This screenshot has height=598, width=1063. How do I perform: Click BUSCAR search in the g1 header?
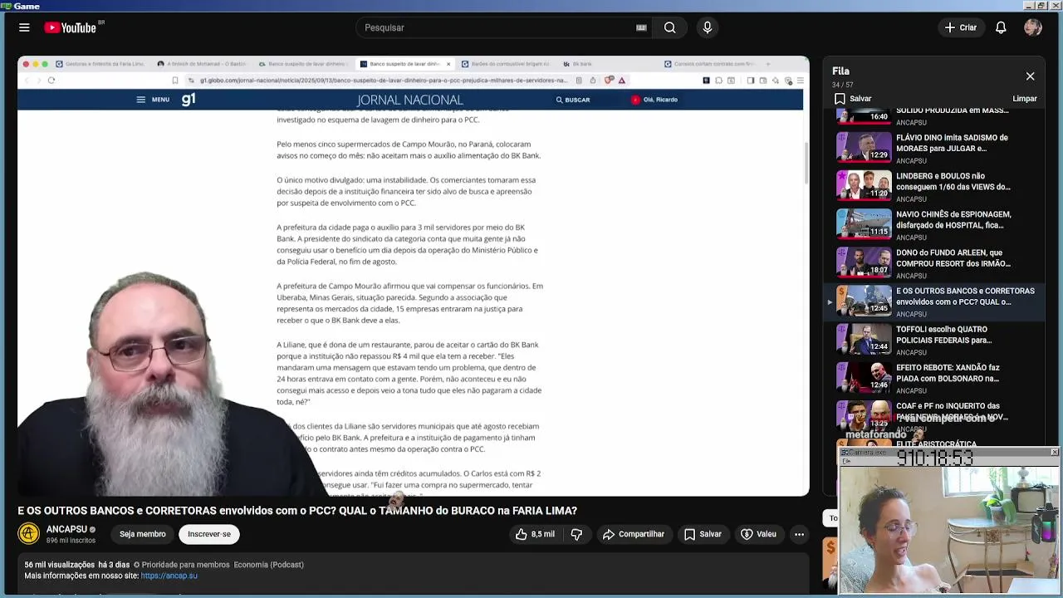tap(573, 100)
